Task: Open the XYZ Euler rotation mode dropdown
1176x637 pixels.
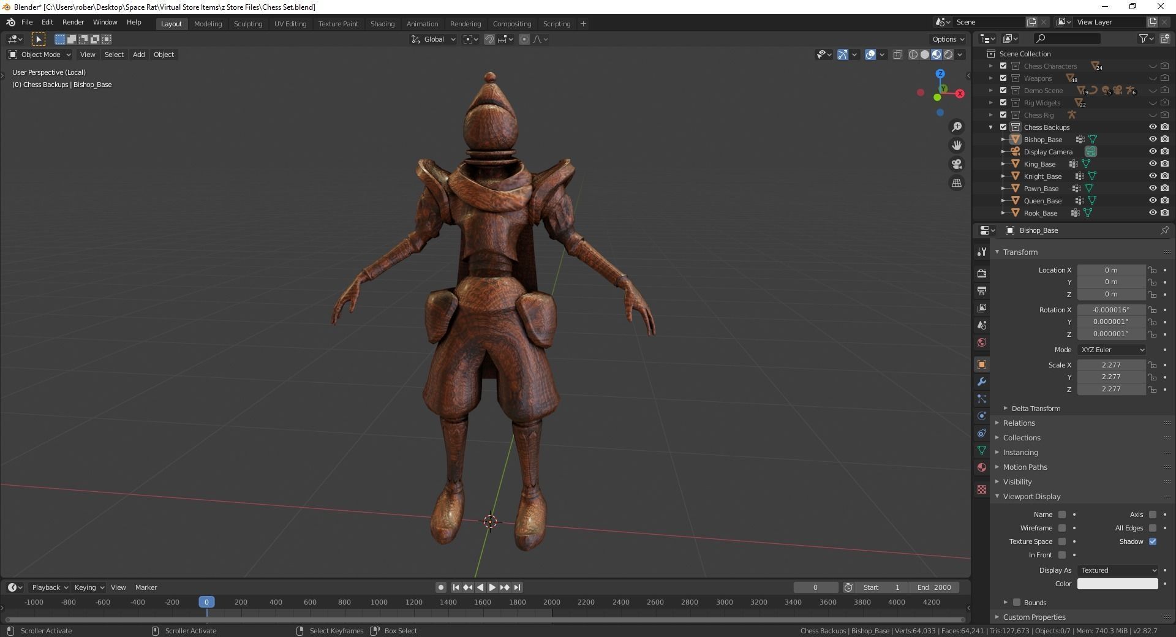Action: tap(1112, 350)
